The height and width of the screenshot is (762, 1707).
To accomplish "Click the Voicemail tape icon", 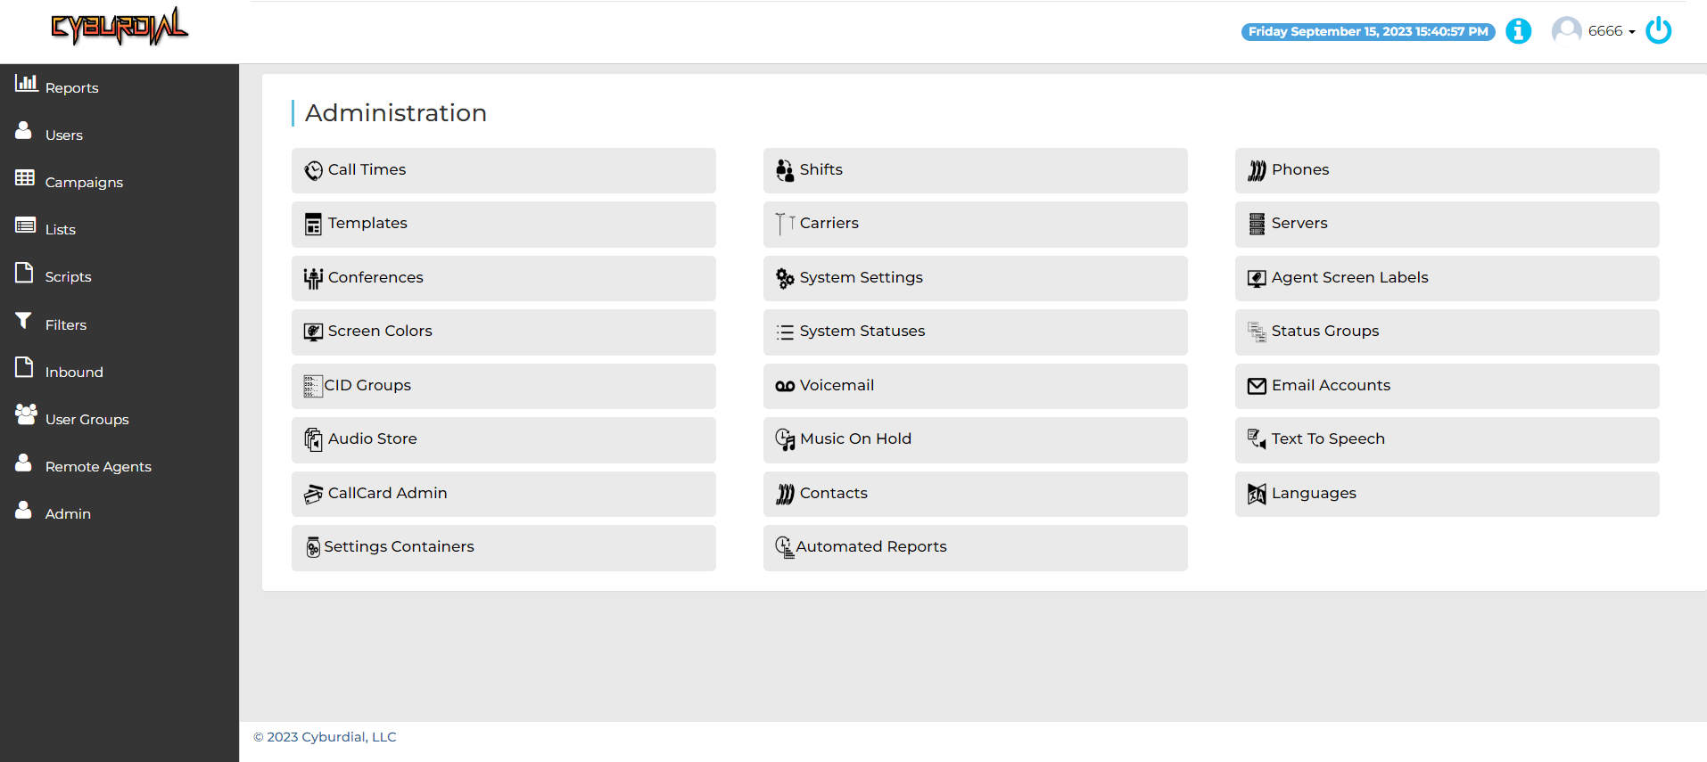I will tap(785, 386).
